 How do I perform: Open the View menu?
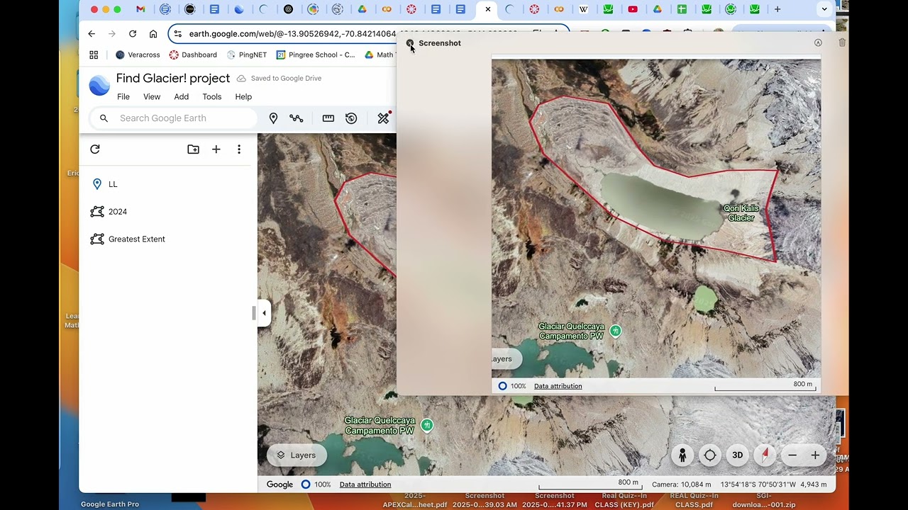152,97
